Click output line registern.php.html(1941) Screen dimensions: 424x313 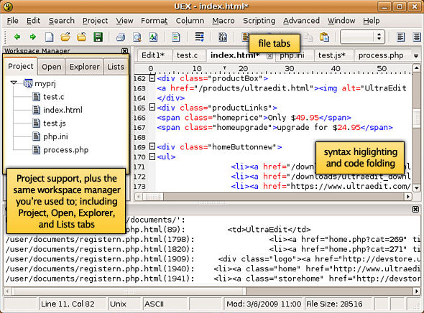click(212, 279)
